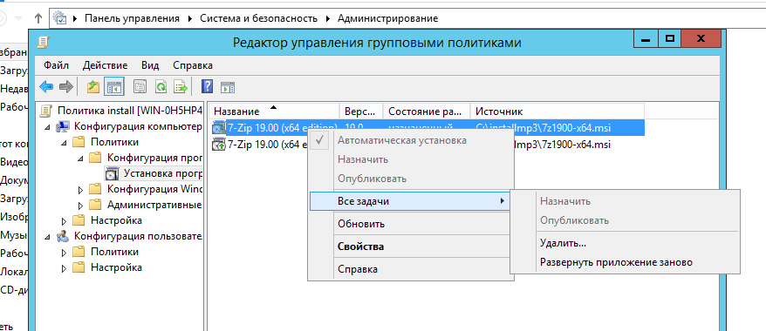
Task: Expand the Конфигурация Windows node
Action: (80, 189)
